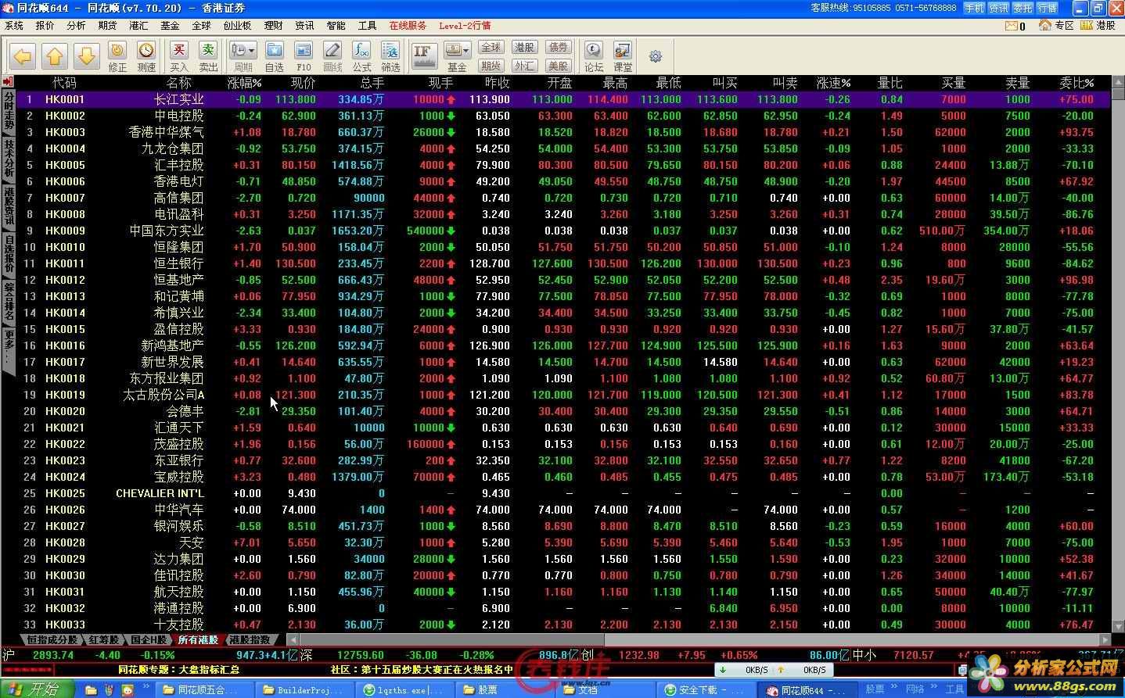Sort by the 委比% column header
This screenshot has height=698, width=1125.
click(x=1076, y=83)
